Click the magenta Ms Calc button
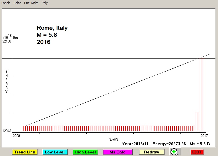 tap(117, 152)
